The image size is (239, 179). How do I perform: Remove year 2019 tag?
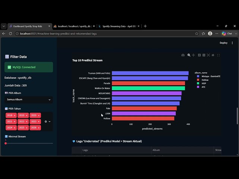click(x=27, y=116)
